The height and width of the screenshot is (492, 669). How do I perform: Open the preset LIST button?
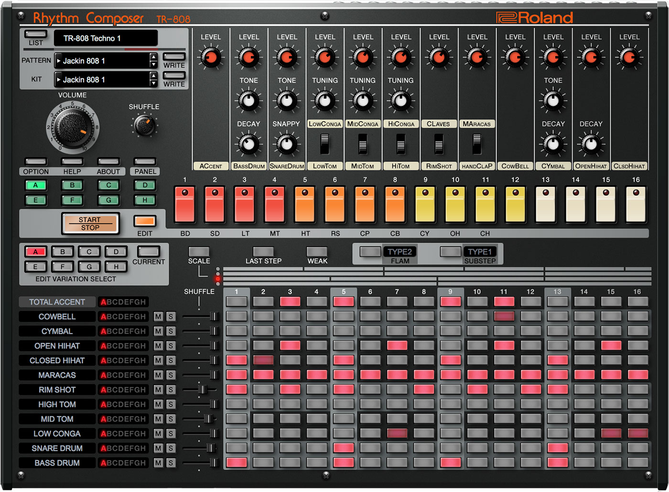pos(36,34)
